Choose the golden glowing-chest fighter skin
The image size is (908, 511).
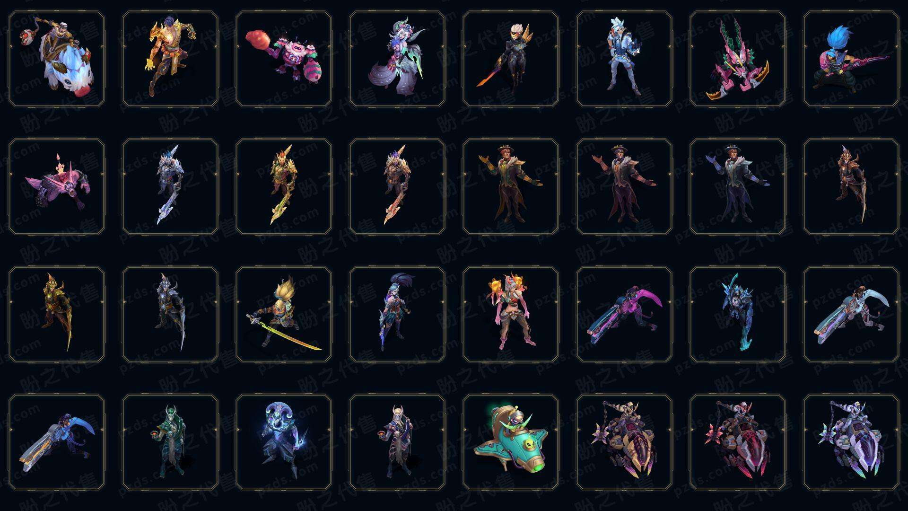(x=170, y=59)
